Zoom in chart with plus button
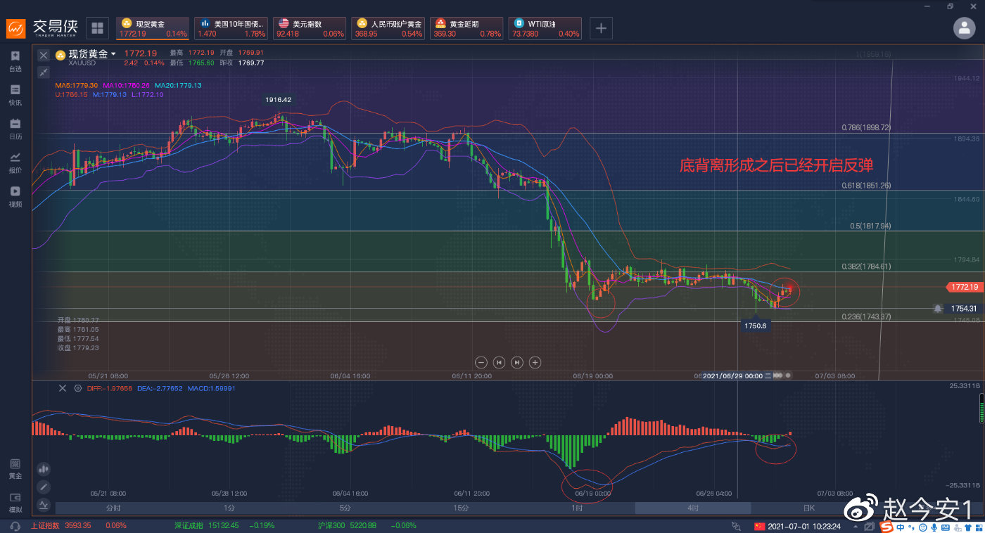This screenshot has height=533, width=985. (x=535, y=362)
